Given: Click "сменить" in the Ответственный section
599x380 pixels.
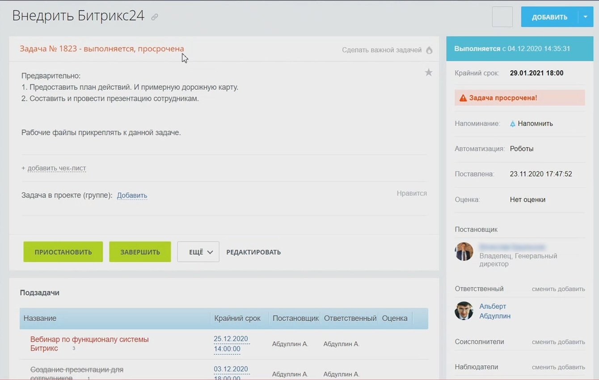Looking at the screenshot, I should [x=544, y=289].
